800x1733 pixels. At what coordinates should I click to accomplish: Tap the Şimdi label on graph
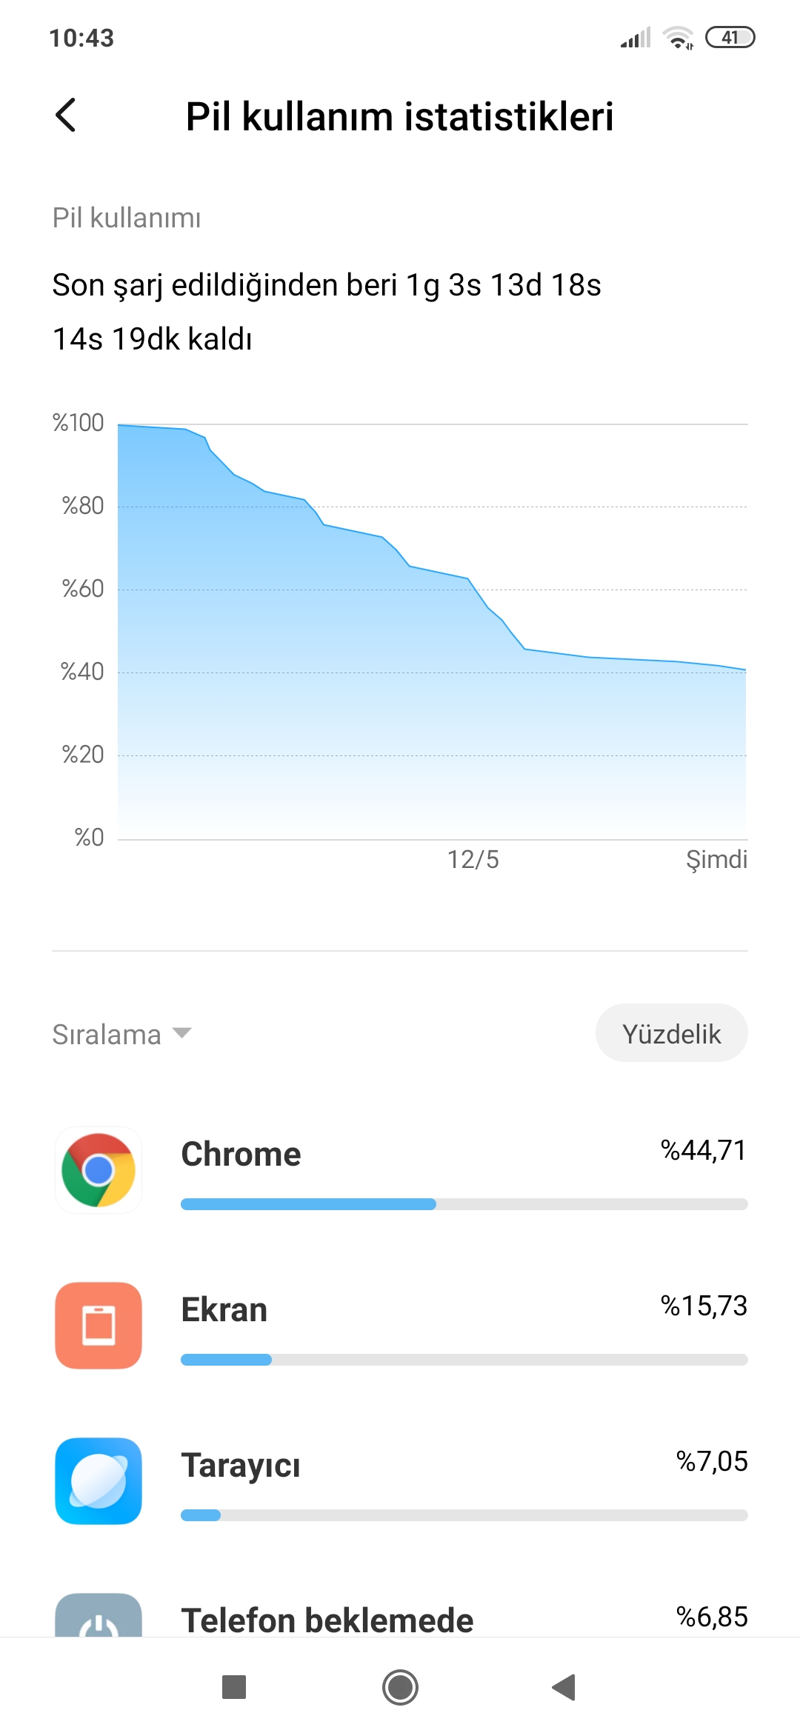point(716,860)
